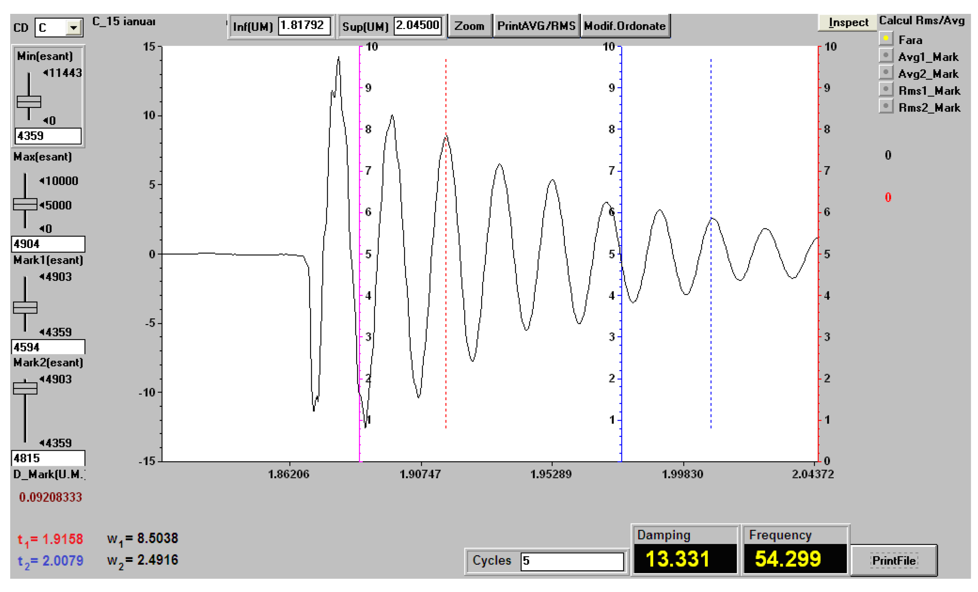Open the CD channel dropdown arrow
This screenshot has height=592, width=978.
(73, 28)
